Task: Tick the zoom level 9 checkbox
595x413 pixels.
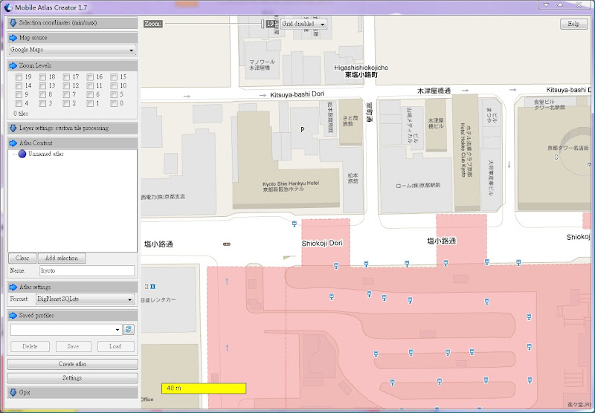Action: pyautogui.click(x=19, y=95)
